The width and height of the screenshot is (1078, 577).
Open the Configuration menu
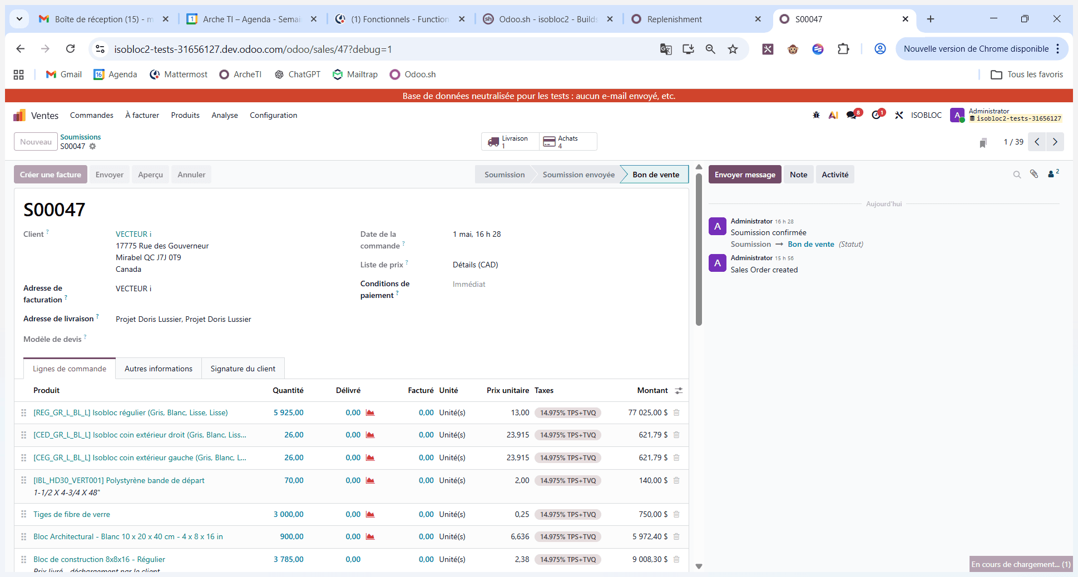(x=274, y=115)
